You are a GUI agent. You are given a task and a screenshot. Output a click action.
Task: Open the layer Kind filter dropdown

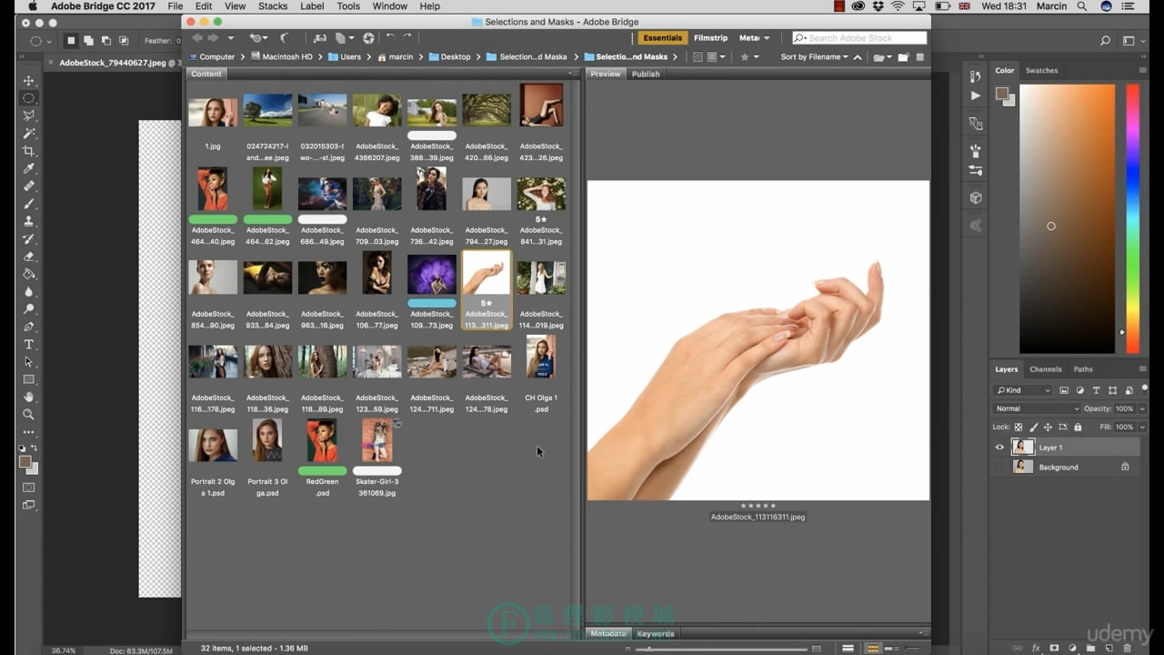coord(1023,390)
